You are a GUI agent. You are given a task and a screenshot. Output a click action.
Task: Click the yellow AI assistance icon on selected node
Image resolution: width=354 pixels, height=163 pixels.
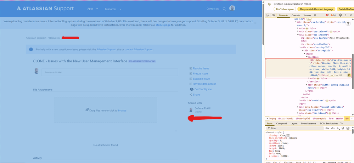tap(349, 75)
